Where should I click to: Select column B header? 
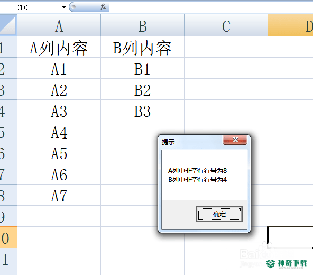[143, 26]
